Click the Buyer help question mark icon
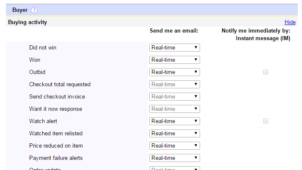 [34, 10]
